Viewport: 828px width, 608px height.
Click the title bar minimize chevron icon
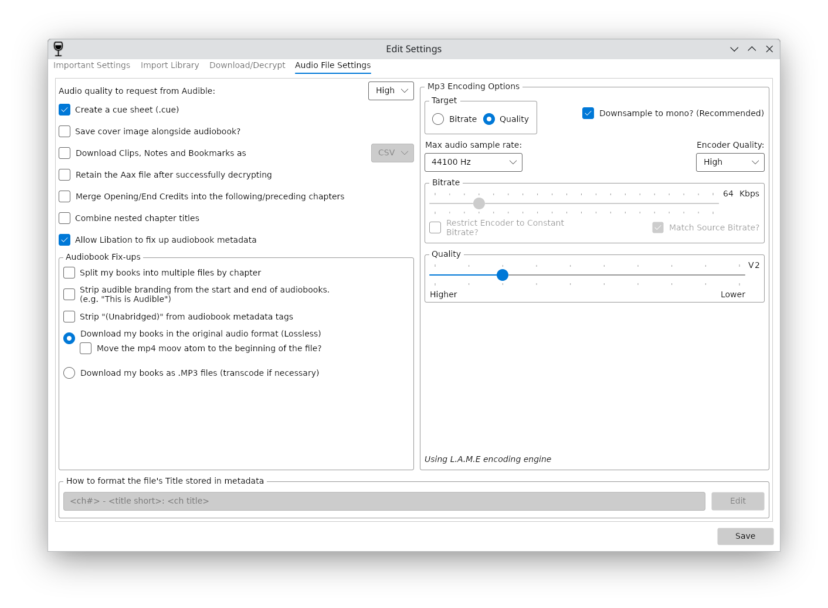(734, 49)
